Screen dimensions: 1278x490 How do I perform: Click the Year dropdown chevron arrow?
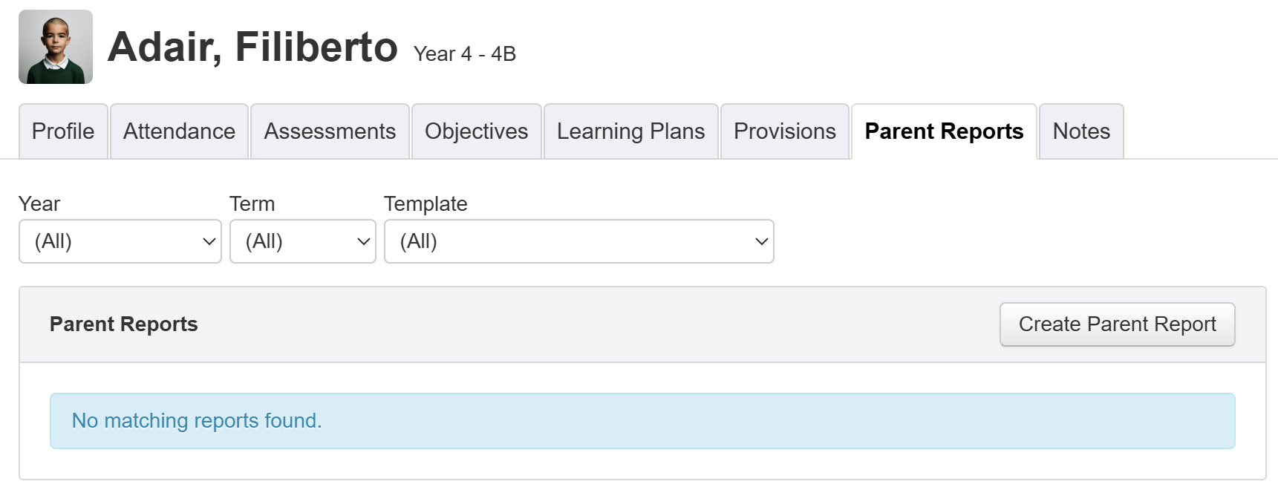tap(209, 241)
